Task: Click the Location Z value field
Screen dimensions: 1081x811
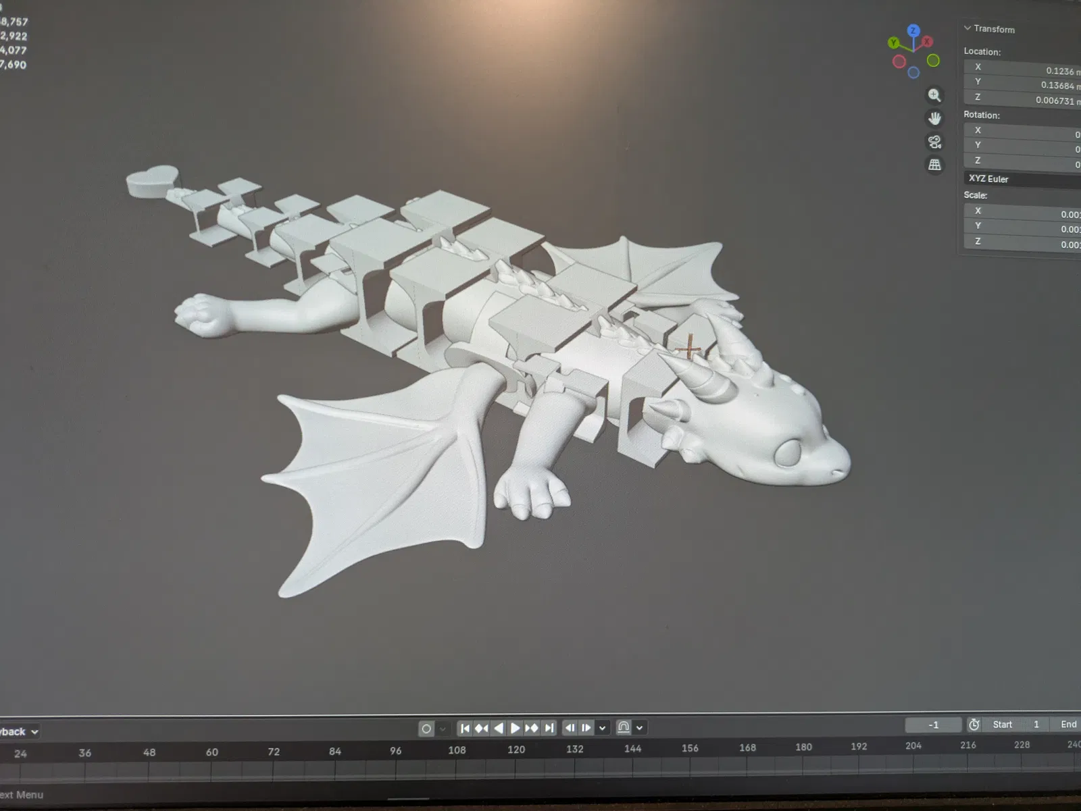Action: [1022, 99]
